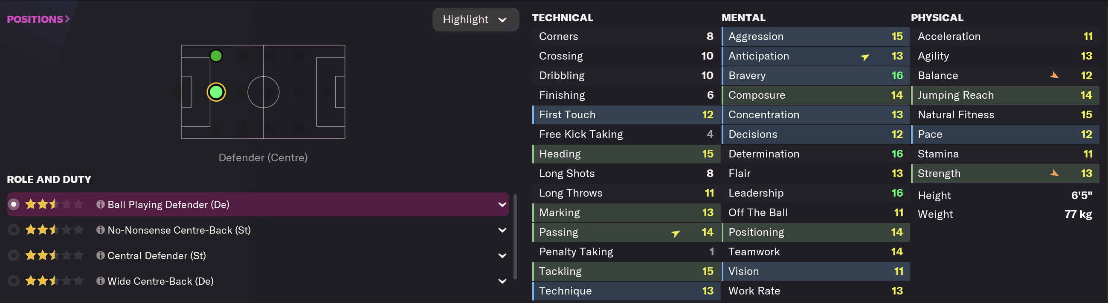The image size is (1108, 303).
Task: Open the Highlight dropdown
Action: [x=475, y=19]
